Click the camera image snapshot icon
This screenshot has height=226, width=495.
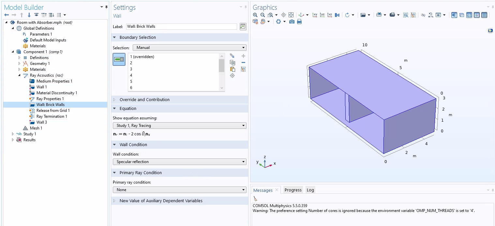click(x=292, y=22)
